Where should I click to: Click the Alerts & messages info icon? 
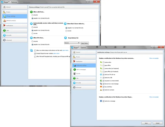pyautogui.click(x=75, y=70)
